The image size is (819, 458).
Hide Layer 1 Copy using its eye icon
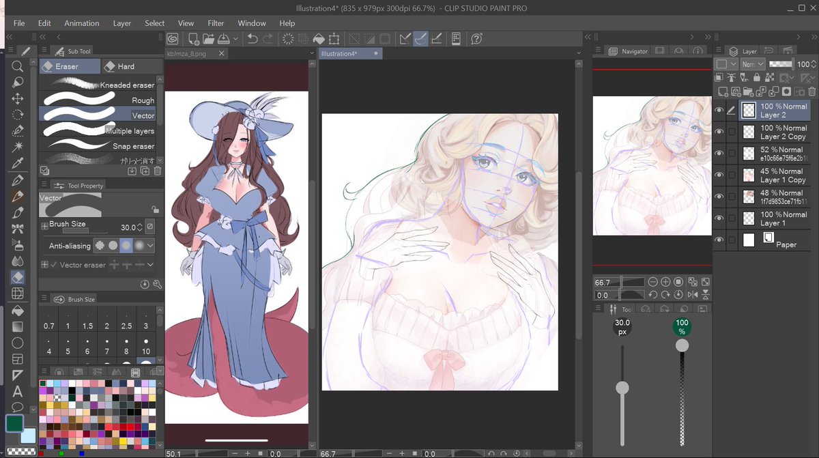(719, 175)
